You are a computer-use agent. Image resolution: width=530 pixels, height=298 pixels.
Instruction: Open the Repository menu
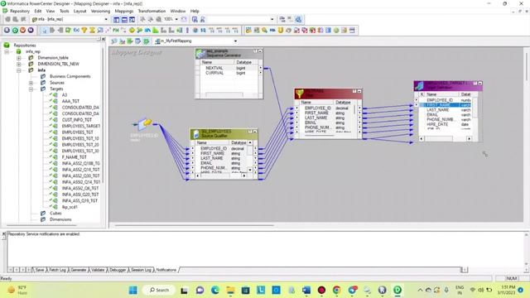point(20,11)
